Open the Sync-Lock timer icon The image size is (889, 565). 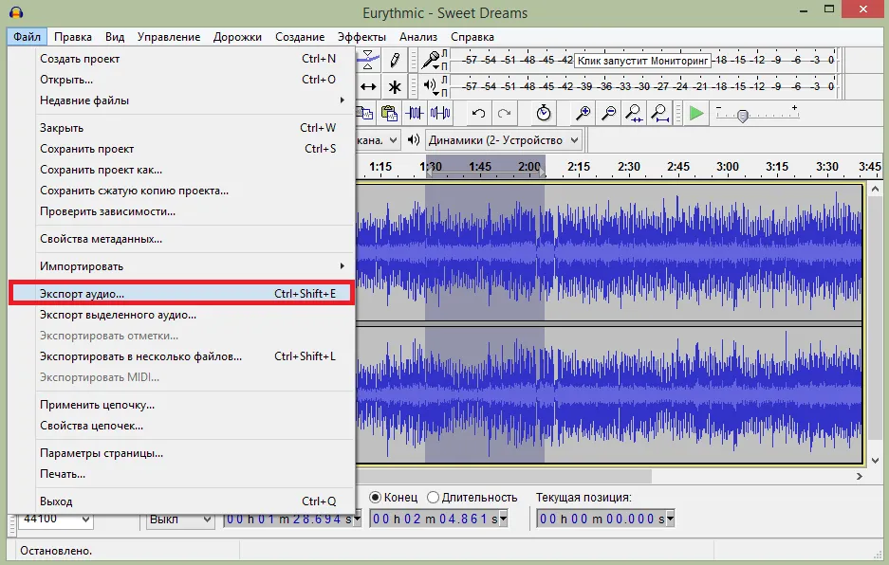544,114
